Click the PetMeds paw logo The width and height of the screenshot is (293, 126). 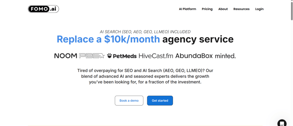point(122,56)
